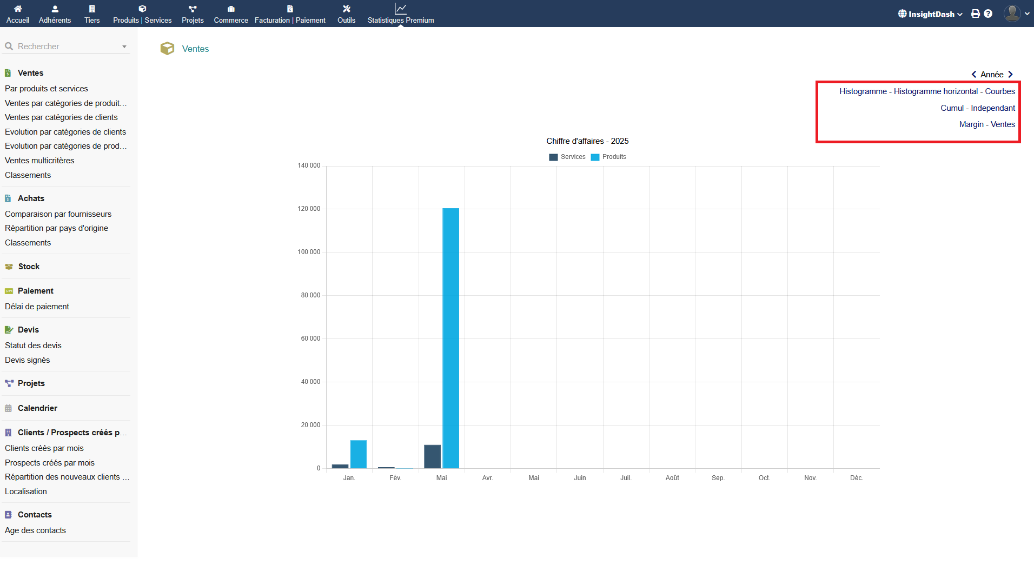This screenshot has height=578, width=1034.
Task: Click the Outils tools icon
Action: tap(346, 9)
